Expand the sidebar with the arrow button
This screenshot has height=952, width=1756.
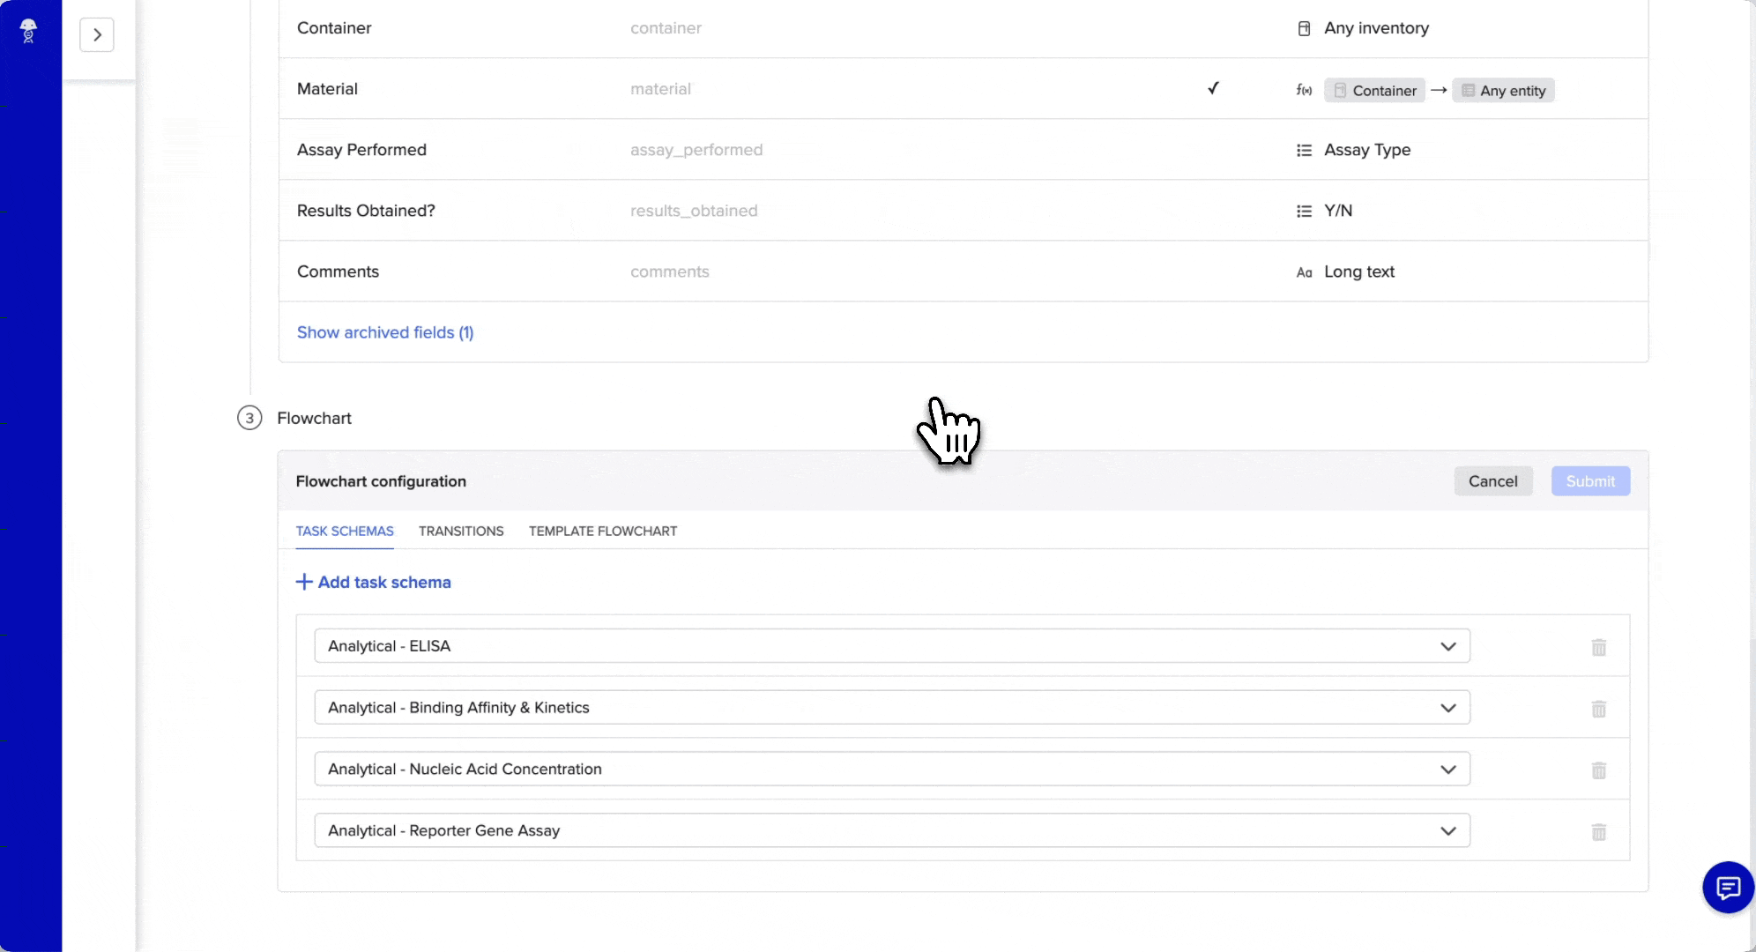[97, 34]
